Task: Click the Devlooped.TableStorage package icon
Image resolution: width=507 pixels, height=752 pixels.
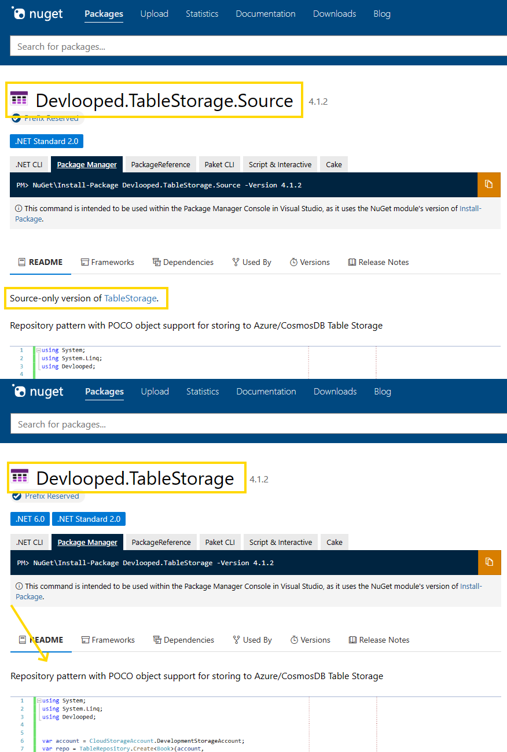Action: (x=20, y=476)
